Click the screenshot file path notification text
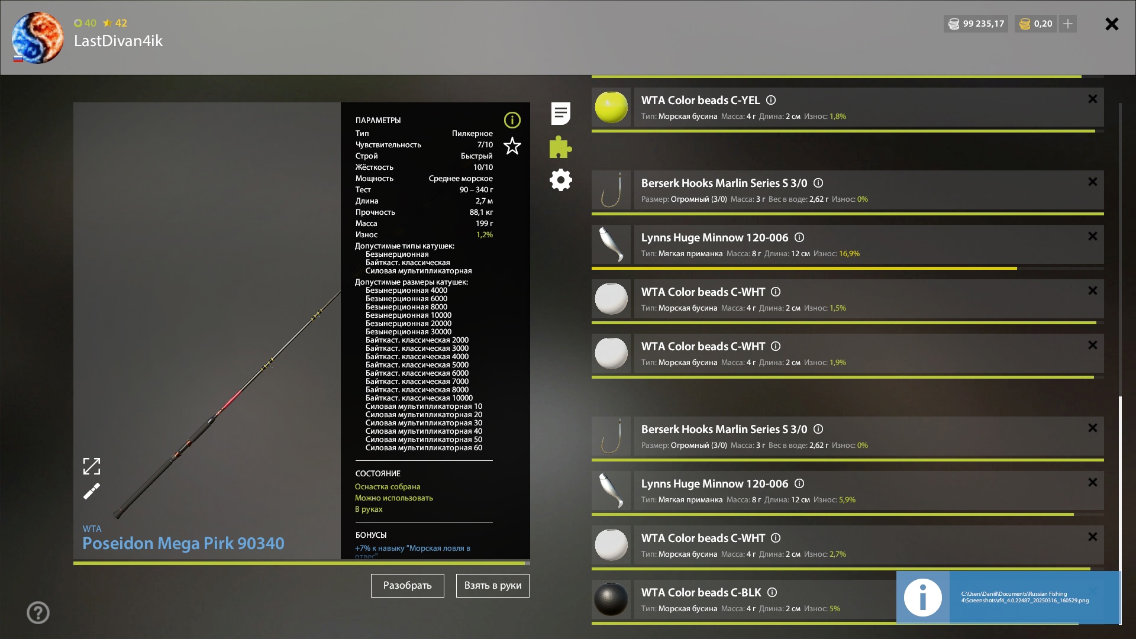The height and width of the screenshot is (639, 1136). (x=1025, y=597)
